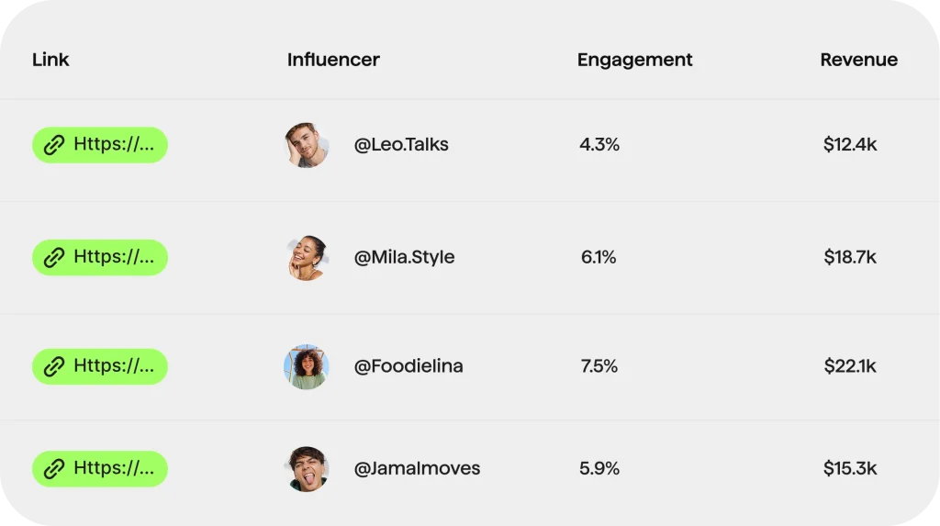The image size is (940, 526).
Task: Sort by the Link column header
Action: point(50,60)
